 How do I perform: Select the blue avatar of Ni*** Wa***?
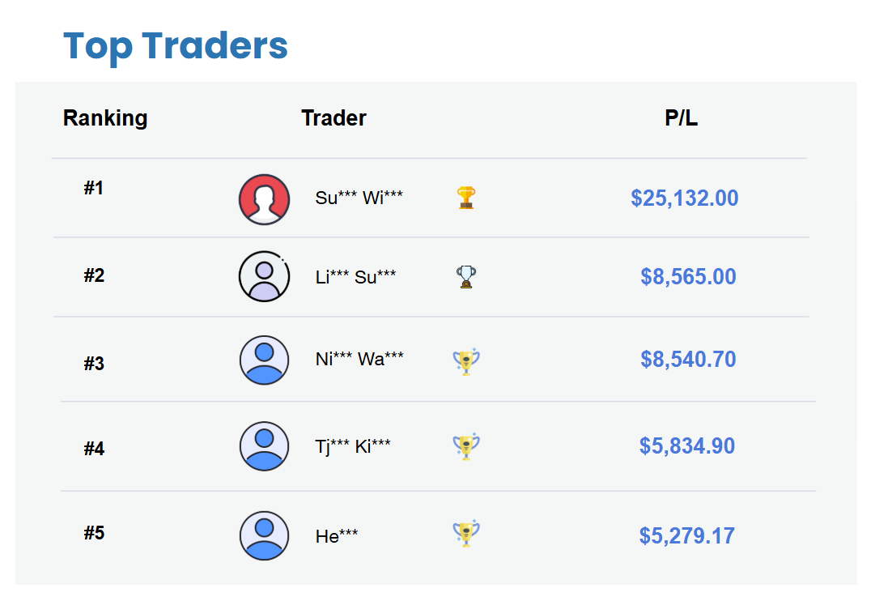tap(264, 360)
